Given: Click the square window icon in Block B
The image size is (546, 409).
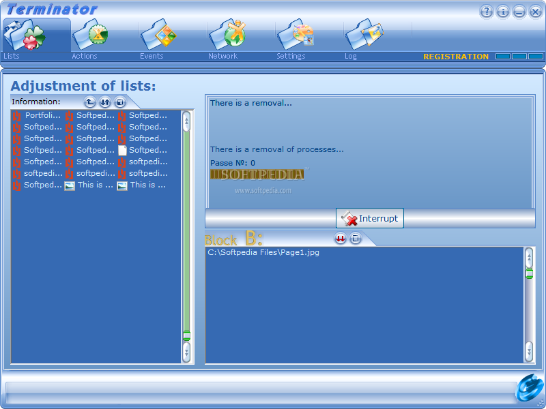Looking at the screenshot, I should 355,239.
